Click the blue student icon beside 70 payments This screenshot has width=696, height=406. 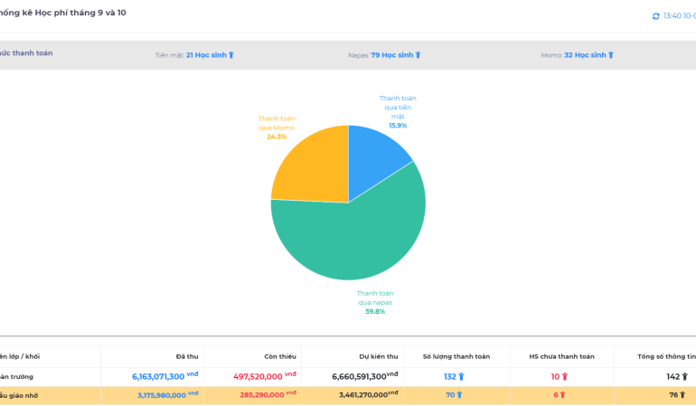(x=459, y=394)
